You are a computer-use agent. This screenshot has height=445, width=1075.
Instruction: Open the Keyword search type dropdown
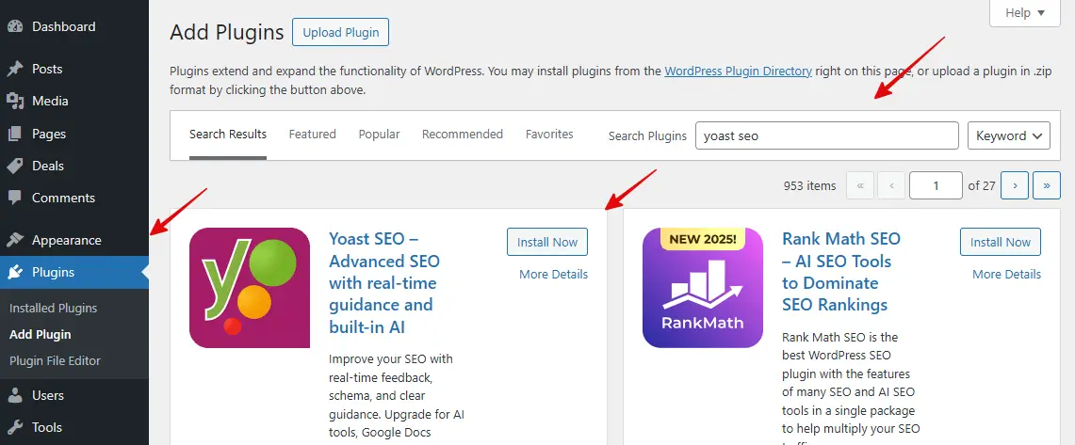click(1009, 135)
